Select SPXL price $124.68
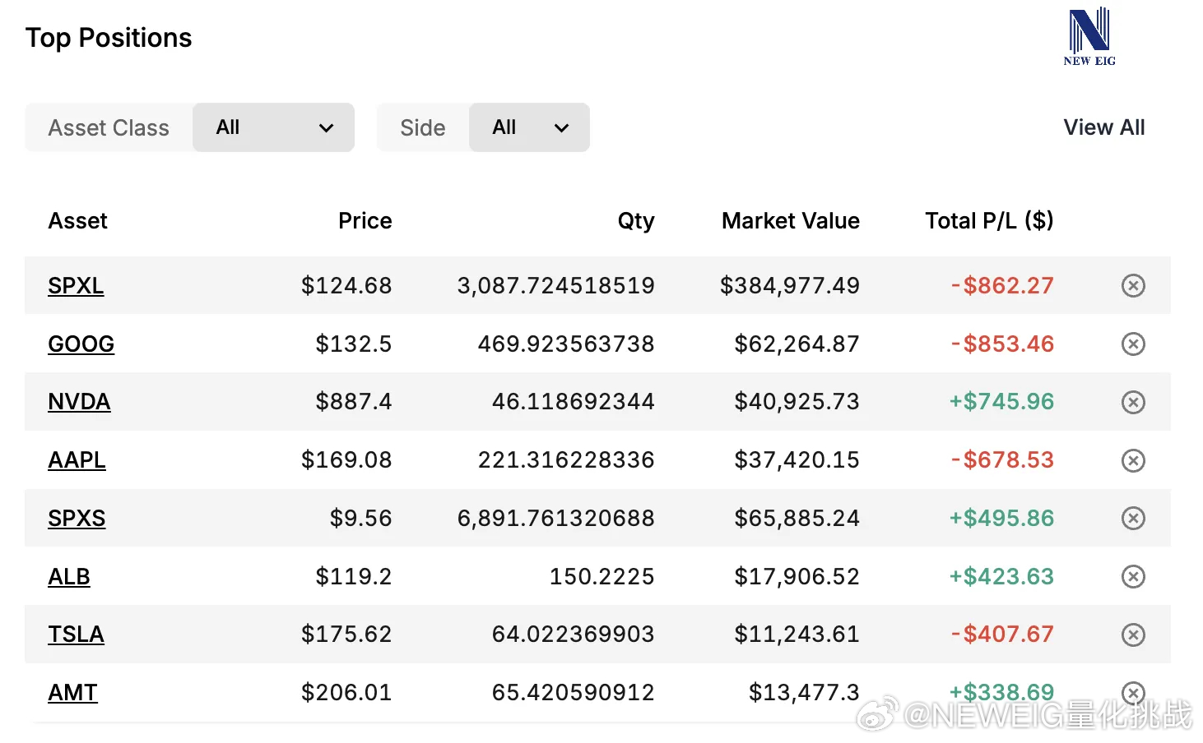Viewport: 1203px width, 743px height. point(346,285)
